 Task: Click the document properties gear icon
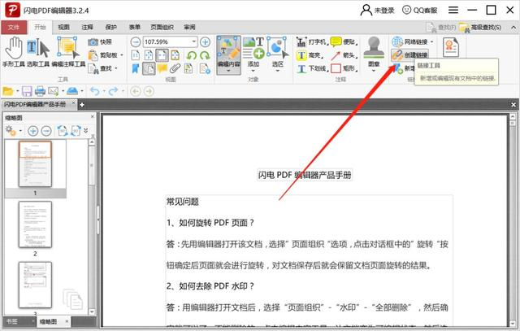coord(205,68)
